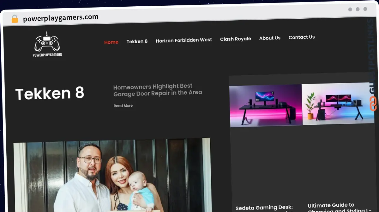
Task: Click Read More under garage door article
Action: pyautogui.click(x=123, y=106)
